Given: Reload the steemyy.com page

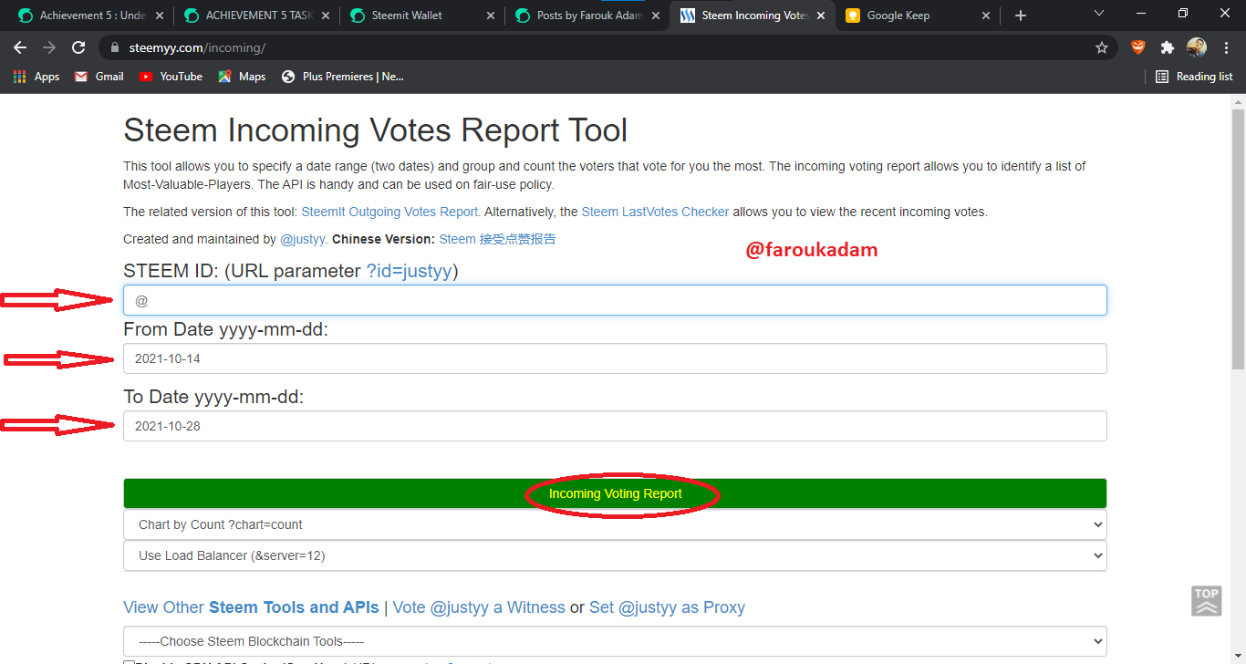Looking at the screenshot, I should tap(78, 47).
